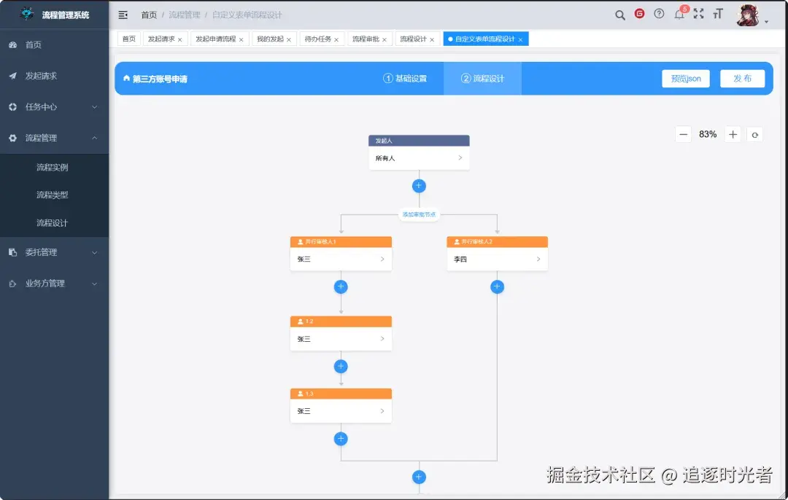
Task: Click the 第三方账号申请 home icon
Action: click(127, 78)
